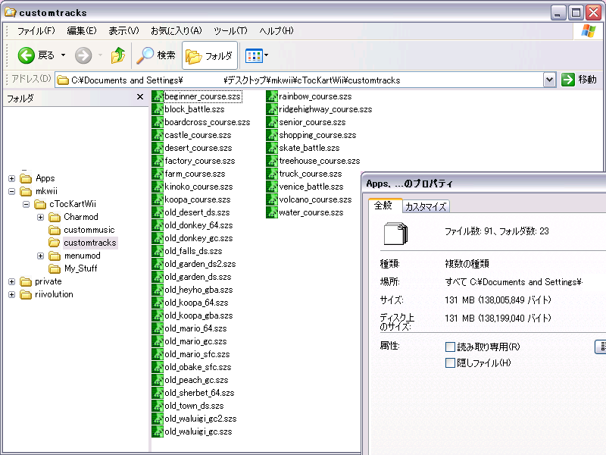This screenshot has height=455, width=606.
Task: Select the file name old_garden_ds2.szs
Action: [200, 264]
